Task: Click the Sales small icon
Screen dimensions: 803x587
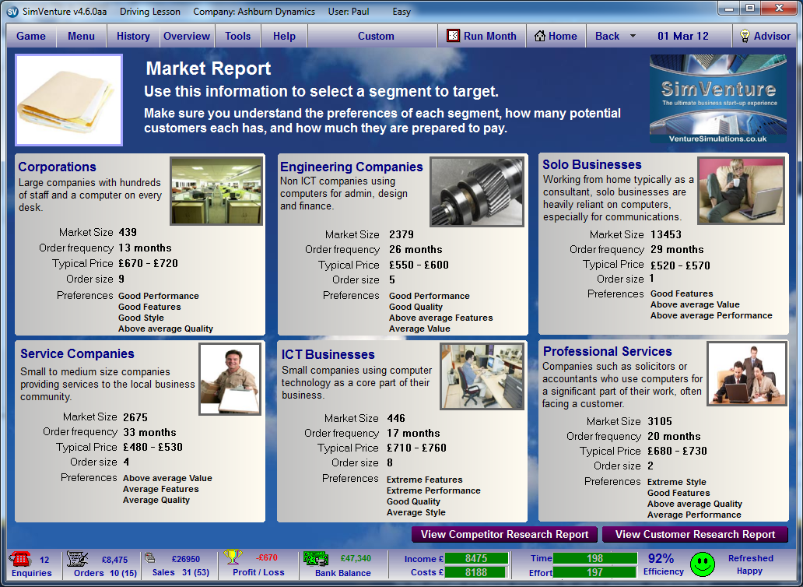Action: (150, 557)
